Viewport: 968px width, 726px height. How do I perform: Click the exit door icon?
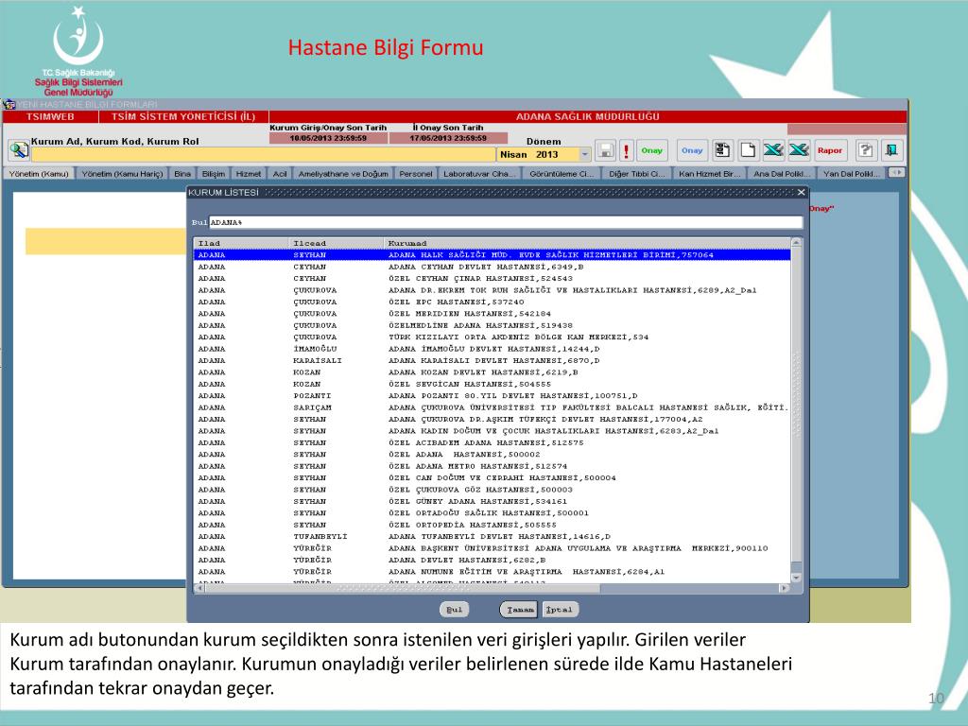tap(890, 150)
